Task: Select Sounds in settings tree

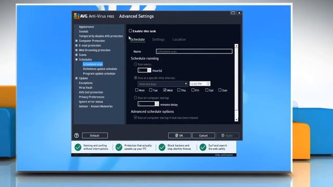Action: (83, 31)
